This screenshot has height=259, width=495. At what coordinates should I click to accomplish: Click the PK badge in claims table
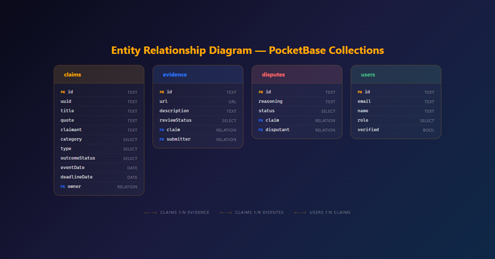tap(63, 92)
